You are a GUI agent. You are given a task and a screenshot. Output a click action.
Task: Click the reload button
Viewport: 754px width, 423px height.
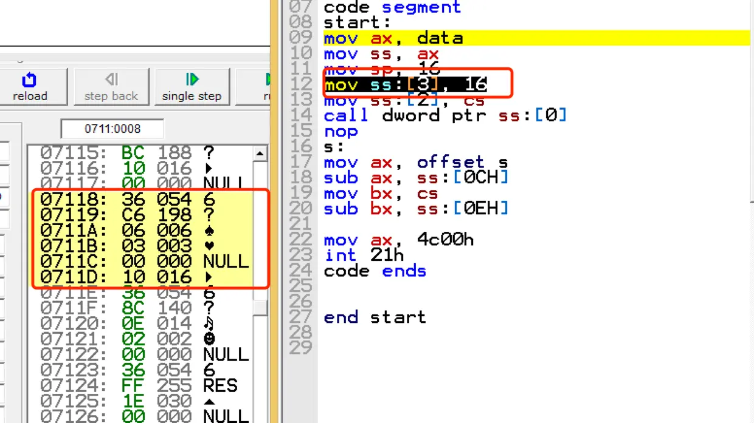[x=30, y=87]
